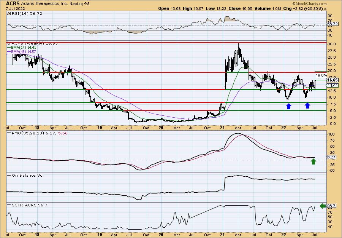Click the Nasdaq GS exchange label

pos(79,4)
